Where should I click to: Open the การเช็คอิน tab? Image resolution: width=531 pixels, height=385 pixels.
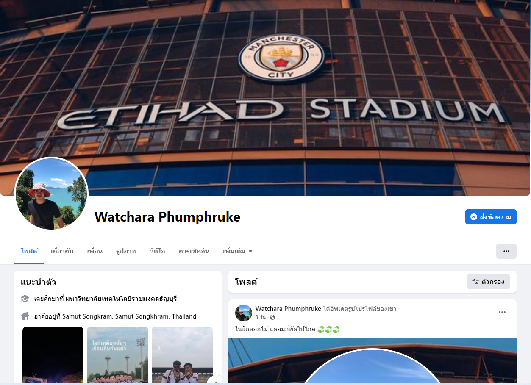[194, 251]
